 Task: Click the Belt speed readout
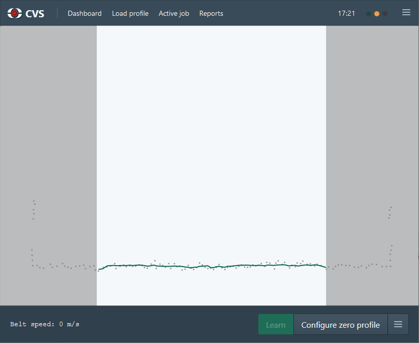pos(45,324)
